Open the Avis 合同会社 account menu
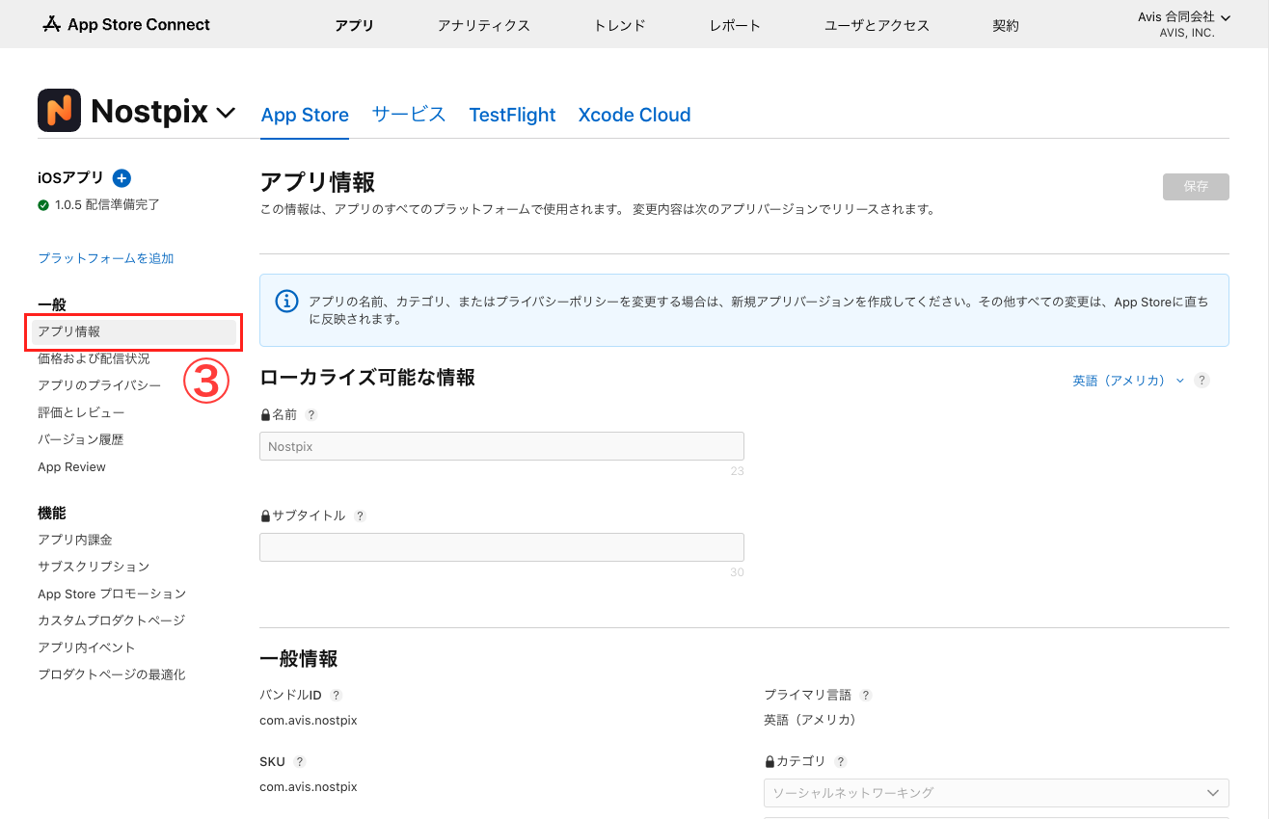 [1186, 25]
